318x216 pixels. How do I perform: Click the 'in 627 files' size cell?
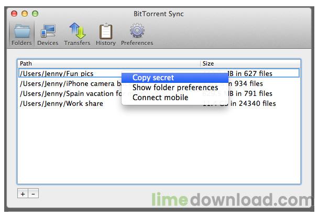[x=250, y=73]
